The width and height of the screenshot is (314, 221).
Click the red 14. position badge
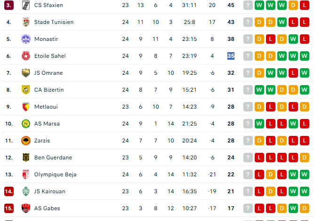(x=9, y=191)
